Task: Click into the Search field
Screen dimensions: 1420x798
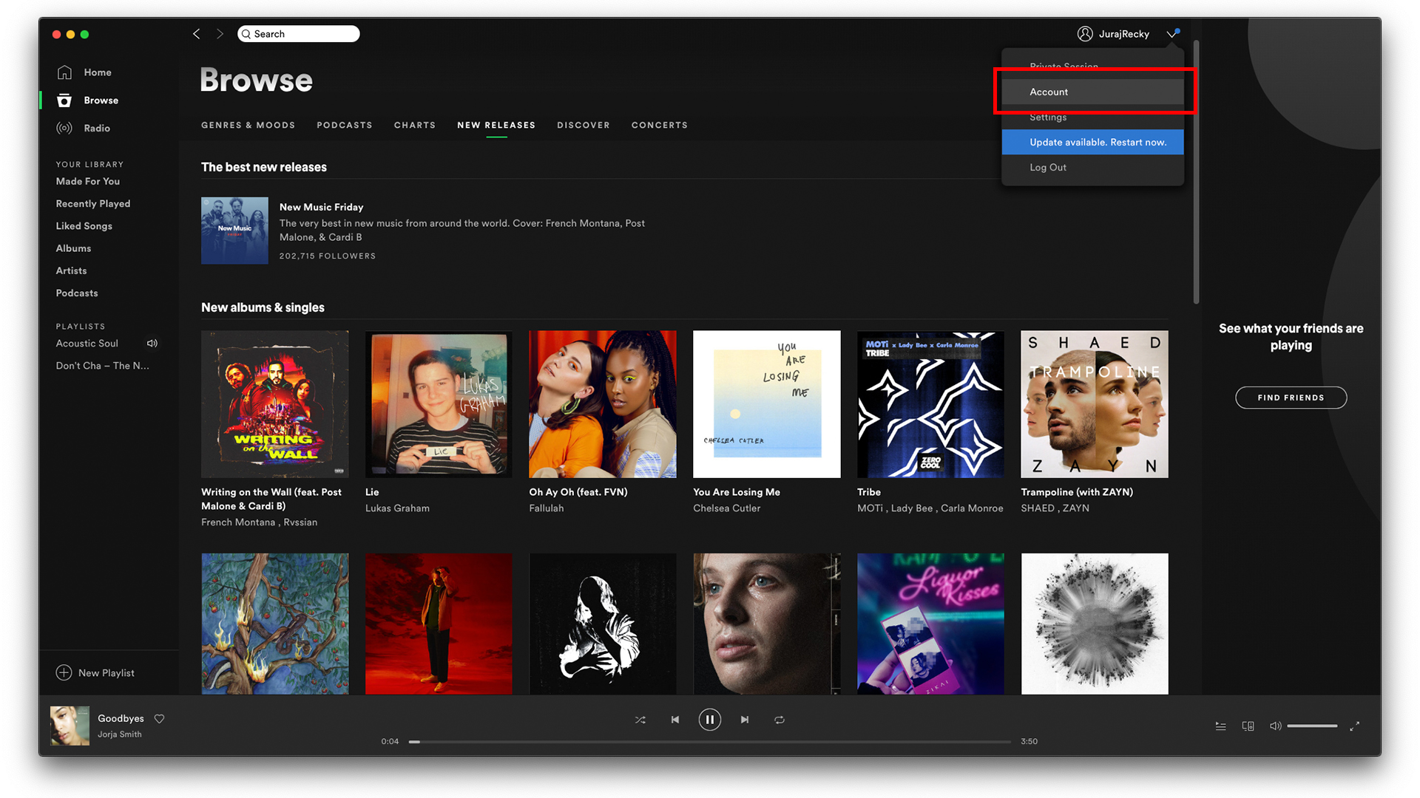Action: 299,34
